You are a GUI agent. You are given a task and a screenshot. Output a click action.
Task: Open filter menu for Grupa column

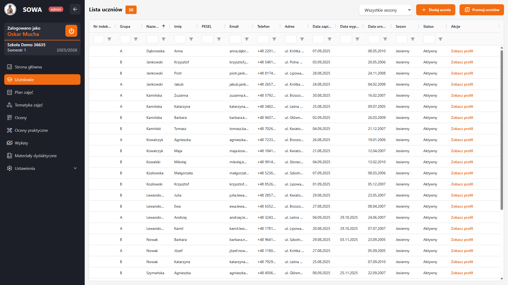click(136, 39)
